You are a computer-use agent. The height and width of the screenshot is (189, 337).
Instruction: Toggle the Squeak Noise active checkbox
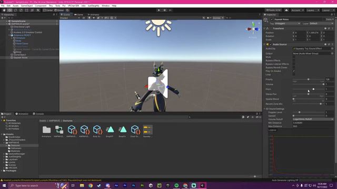pyautogui.click(x=272, y=19)
